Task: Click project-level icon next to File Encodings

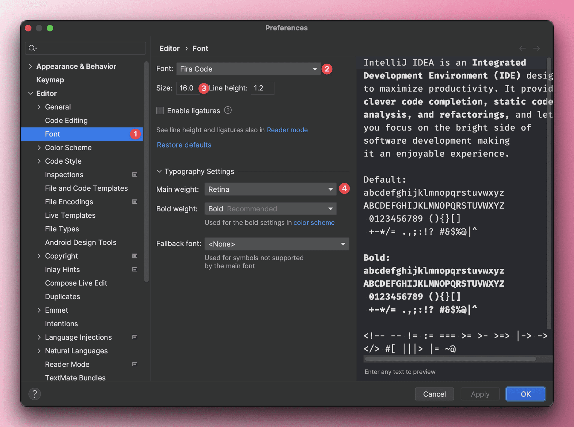Action: [x=135, y=202]
